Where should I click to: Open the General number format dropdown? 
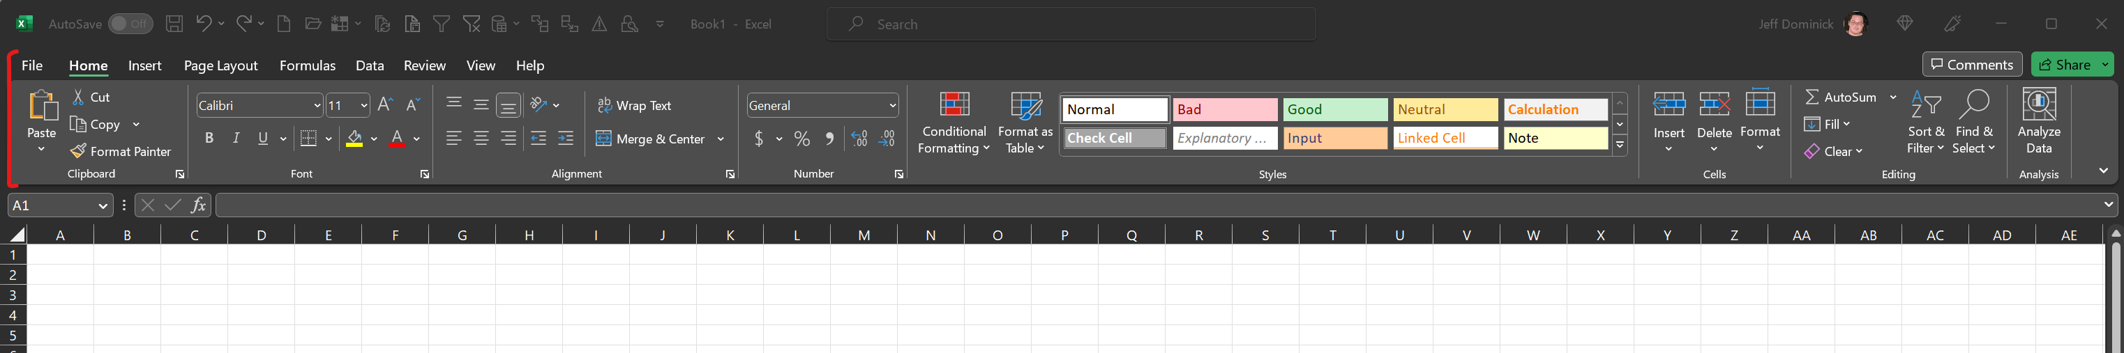click(892, 105)
